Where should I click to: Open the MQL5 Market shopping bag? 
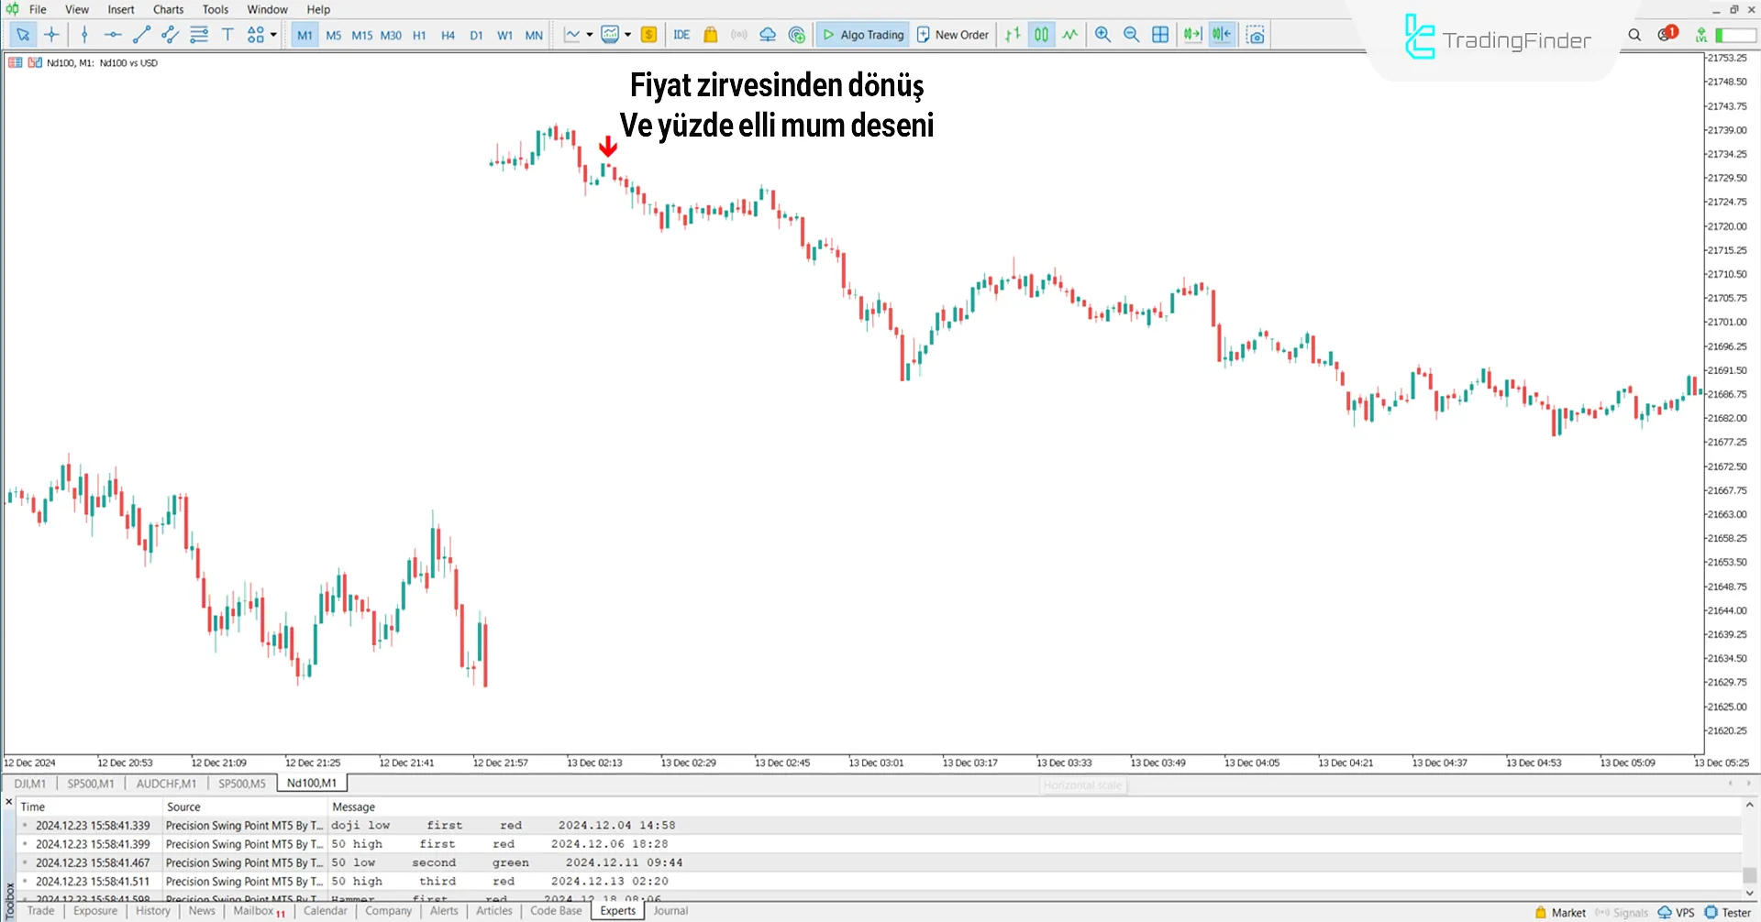pos(711,34)
